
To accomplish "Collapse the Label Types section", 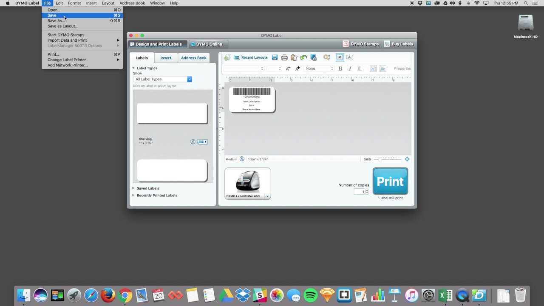I will pyautogui.click(x=133, y=68).
